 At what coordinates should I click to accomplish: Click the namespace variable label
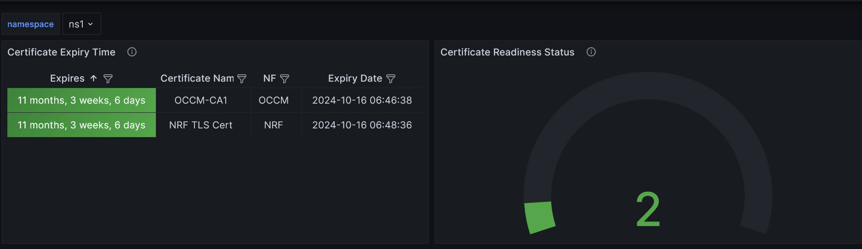click(30, 24)
